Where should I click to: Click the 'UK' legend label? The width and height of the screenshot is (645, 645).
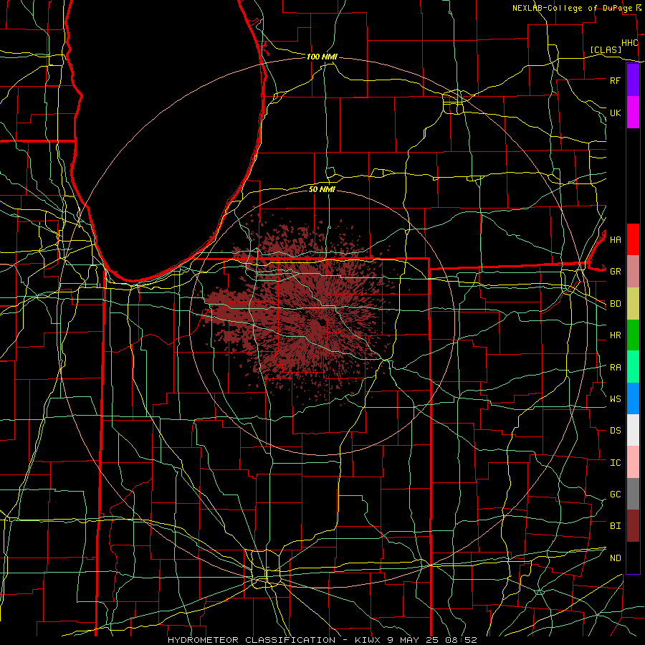(615, 113)
